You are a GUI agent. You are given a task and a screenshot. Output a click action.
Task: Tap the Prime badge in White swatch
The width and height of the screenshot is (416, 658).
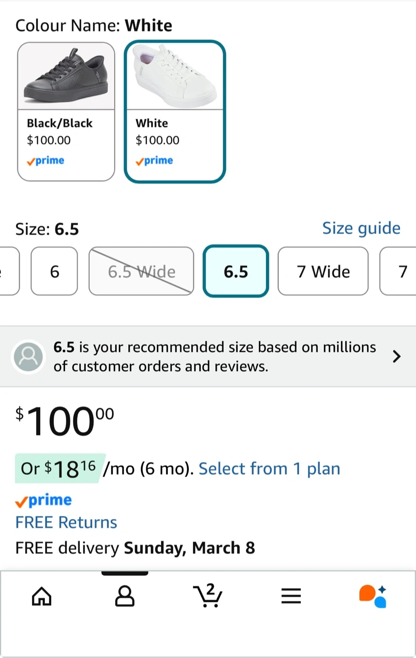[x=155, y=161]
